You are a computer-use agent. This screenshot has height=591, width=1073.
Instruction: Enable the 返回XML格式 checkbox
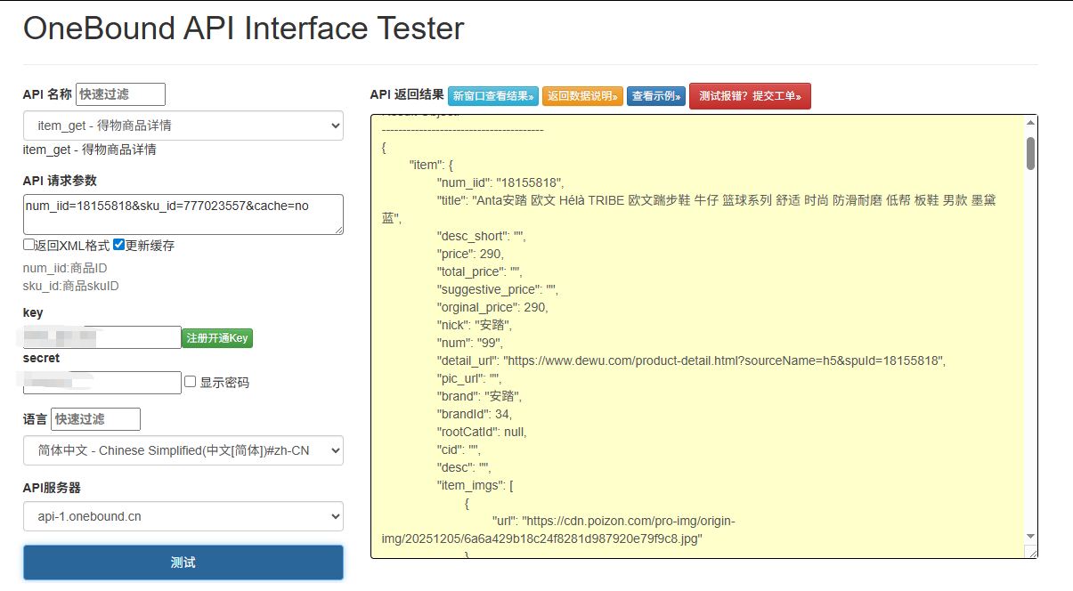(28, 245)
